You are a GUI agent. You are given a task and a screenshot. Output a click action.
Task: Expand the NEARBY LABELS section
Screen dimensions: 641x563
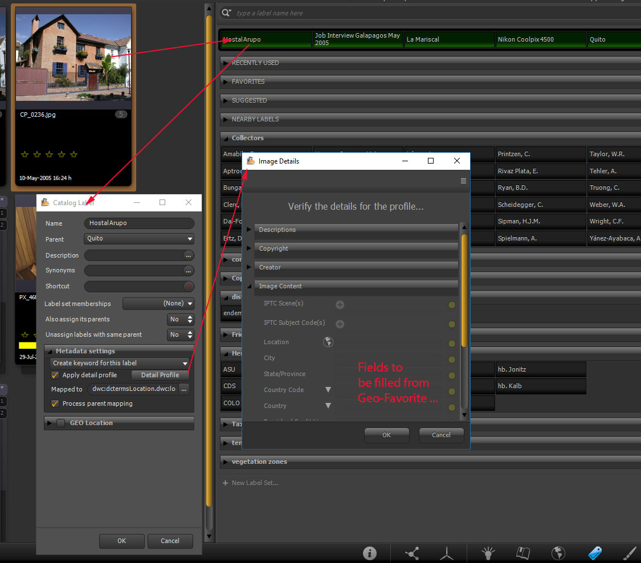pos(225,120)
